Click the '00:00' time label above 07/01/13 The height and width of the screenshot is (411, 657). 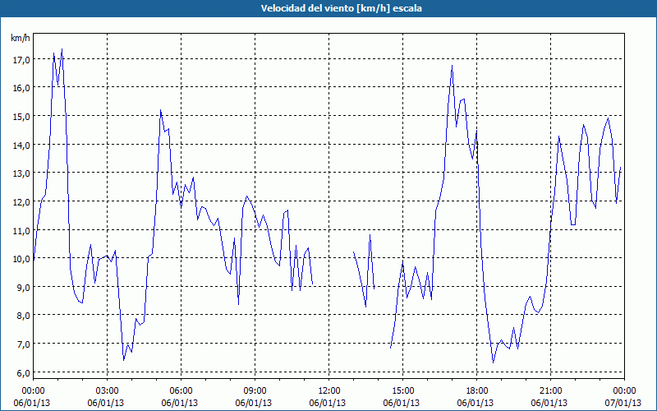[625, 391]
